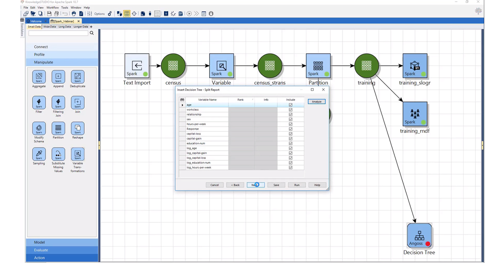Select Variable Transformations tool in palette
This screenshot has height=263, width=504.
[78, 154]
